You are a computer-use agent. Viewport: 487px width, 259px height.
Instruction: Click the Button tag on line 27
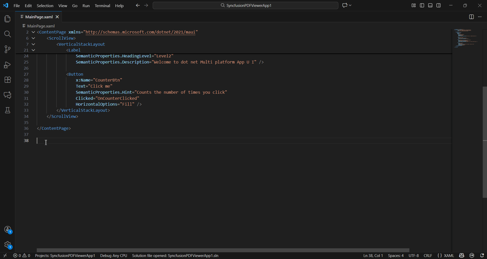click(x=75, y=74)
